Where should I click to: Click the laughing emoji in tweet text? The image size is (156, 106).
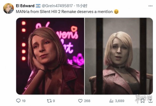click(116, 12)
